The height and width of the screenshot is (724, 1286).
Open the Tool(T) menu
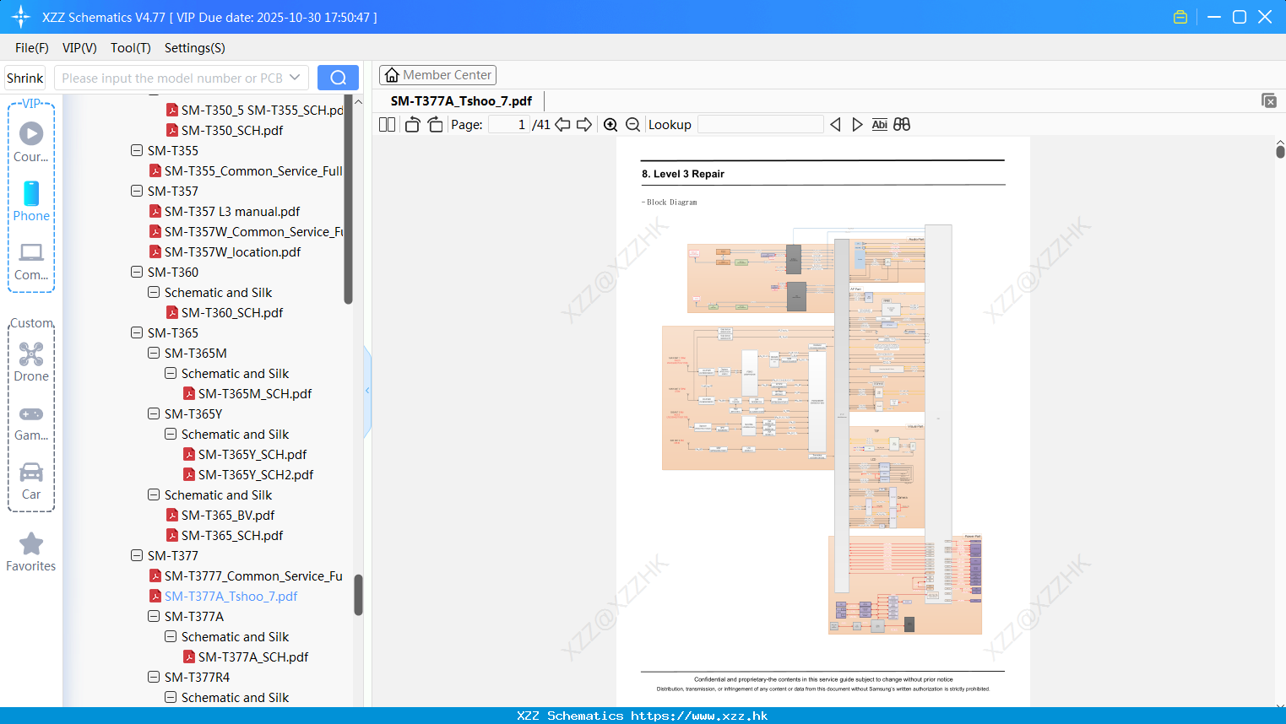pyautogui.click(x=131, y=48)
